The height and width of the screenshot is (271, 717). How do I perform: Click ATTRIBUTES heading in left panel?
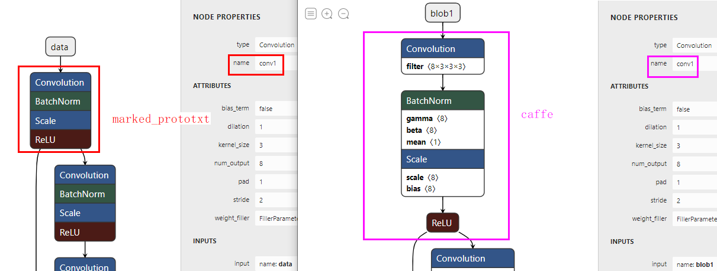click(212, 86)
